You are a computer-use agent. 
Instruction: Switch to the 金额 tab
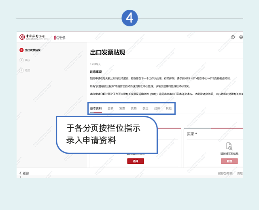click(x=110, y=109)
